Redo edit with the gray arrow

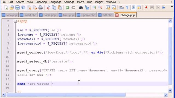click(x=73, y=8)
